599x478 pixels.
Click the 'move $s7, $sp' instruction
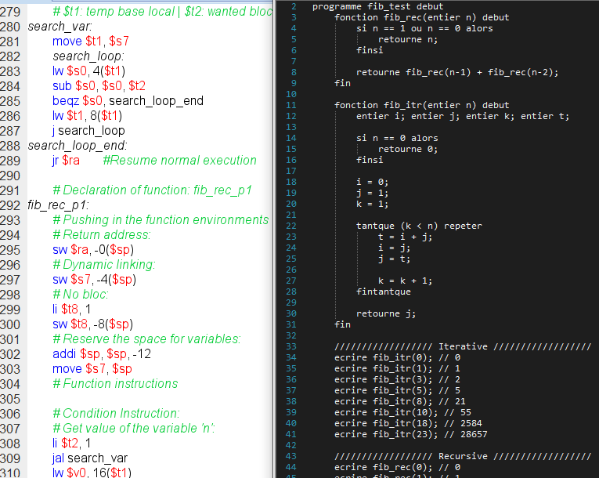(x=92, y=369)
